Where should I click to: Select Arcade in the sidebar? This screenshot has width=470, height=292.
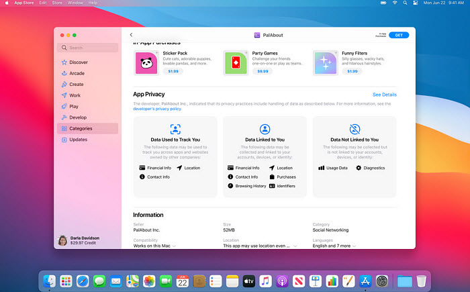click(x=87, y=73)
